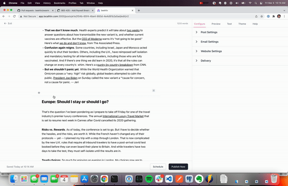Open Chrome three-dot menu
Viewport: 288px width, 186px height.
pos(284,16)
